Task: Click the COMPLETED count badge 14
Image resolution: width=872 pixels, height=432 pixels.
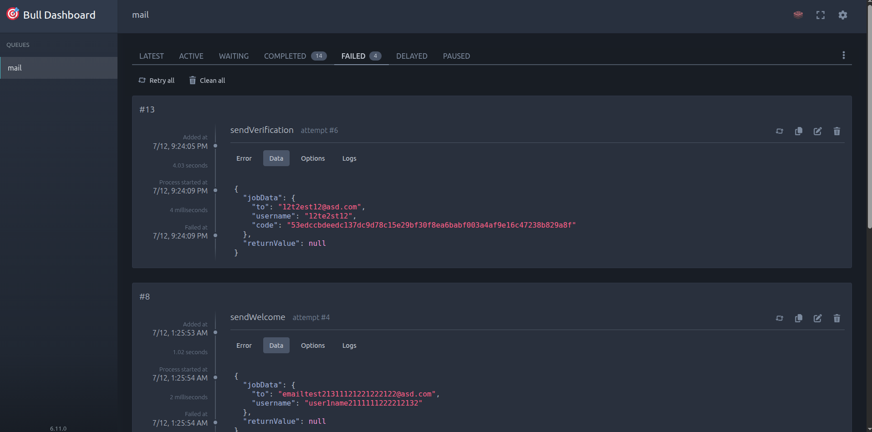Action: pos(319,56)
